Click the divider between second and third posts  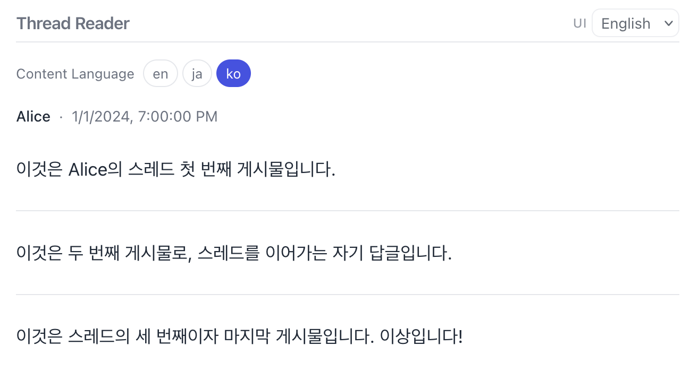pos(348,294)
